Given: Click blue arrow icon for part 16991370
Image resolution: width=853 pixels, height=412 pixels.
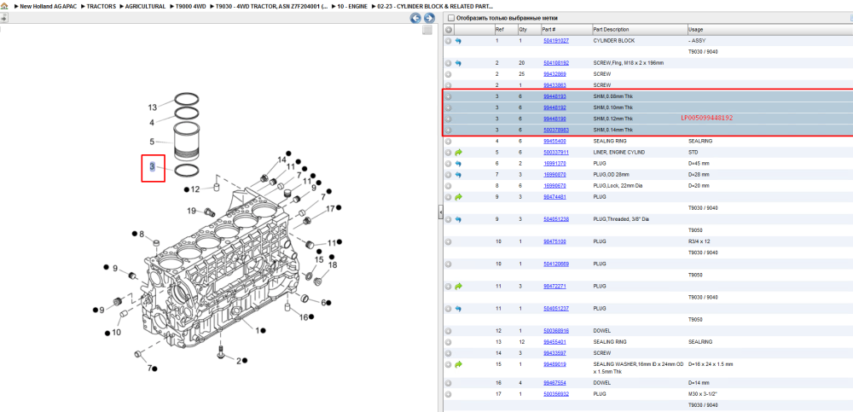Looking at the screenshot, I should pyautogui.click(x=458, y=163).
